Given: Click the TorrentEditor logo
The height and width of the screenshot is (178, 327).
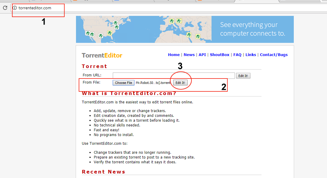Looking at the screenshot, I should (x=102, y=55).
